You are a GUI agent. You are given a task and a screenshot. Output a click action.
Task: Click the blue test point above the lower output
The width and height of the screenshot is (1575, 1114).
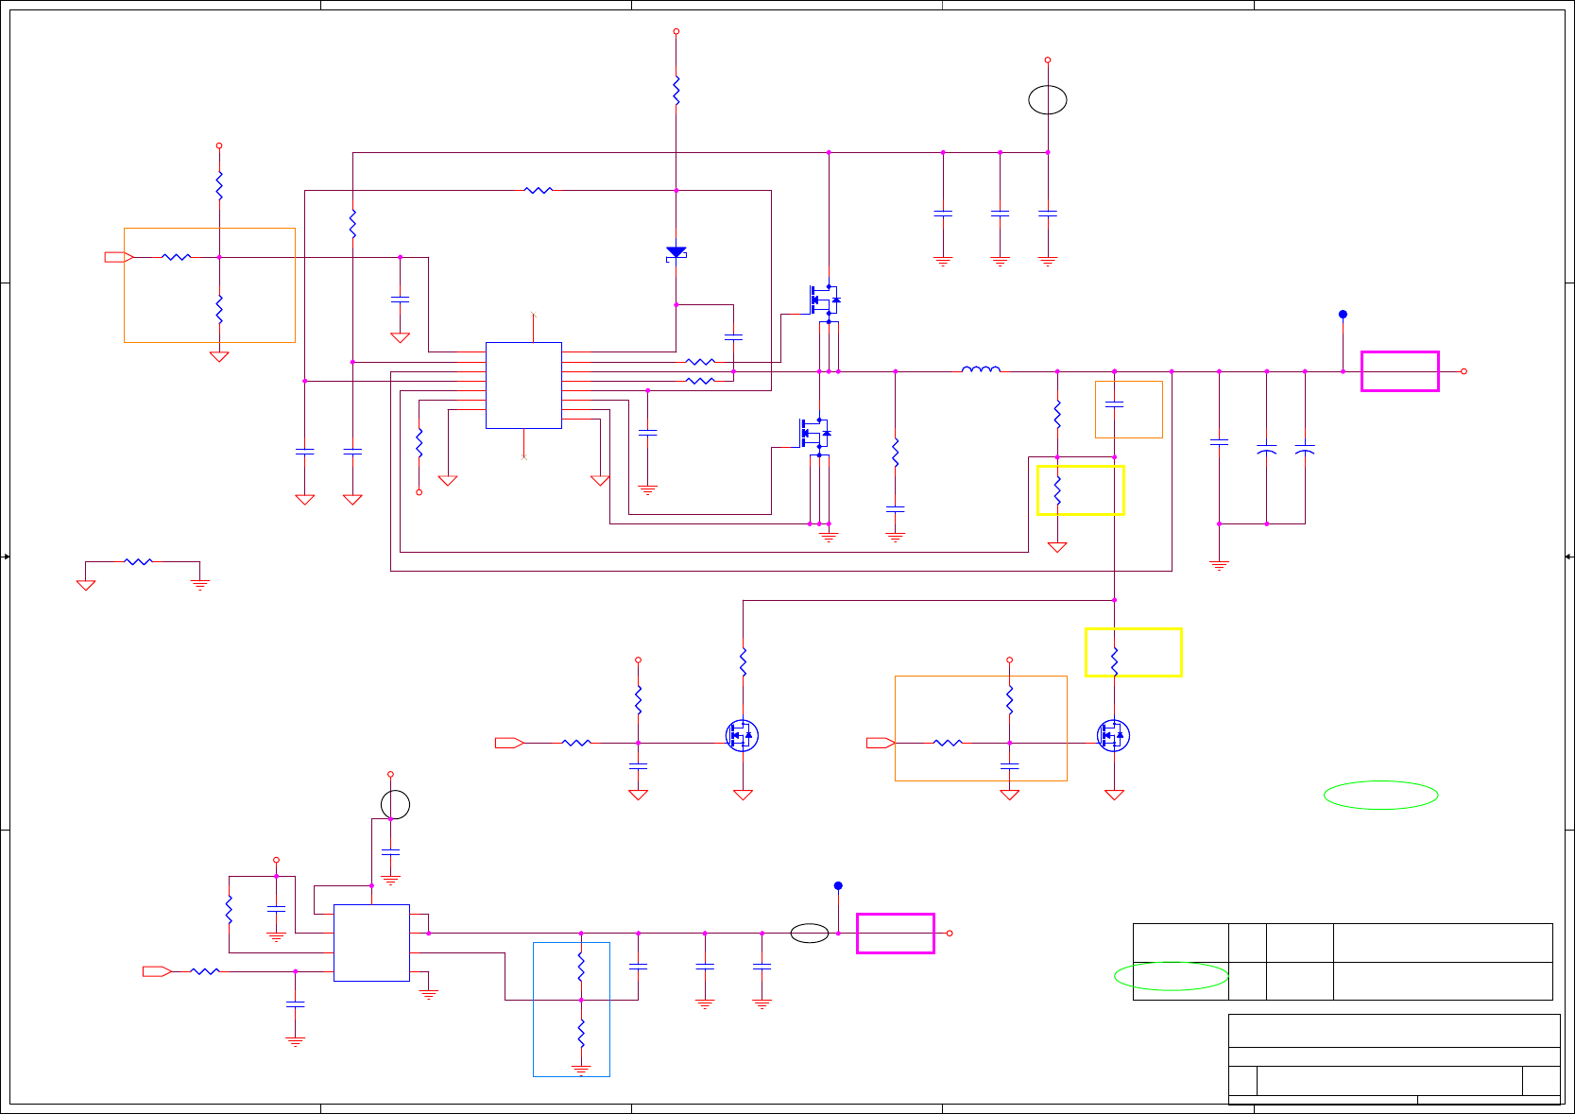coord(838,886)
